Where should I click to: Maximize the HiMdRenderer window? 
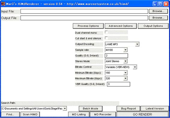pos(161,4)
